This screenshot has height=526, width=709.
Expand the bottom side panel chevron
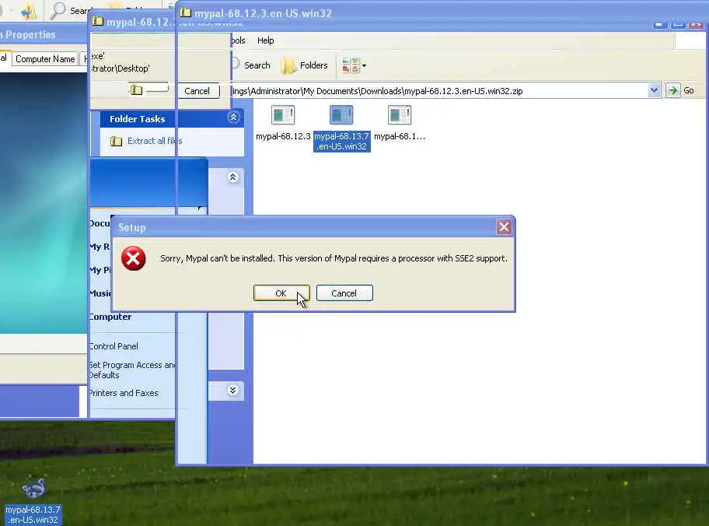[x=233, y=390]
